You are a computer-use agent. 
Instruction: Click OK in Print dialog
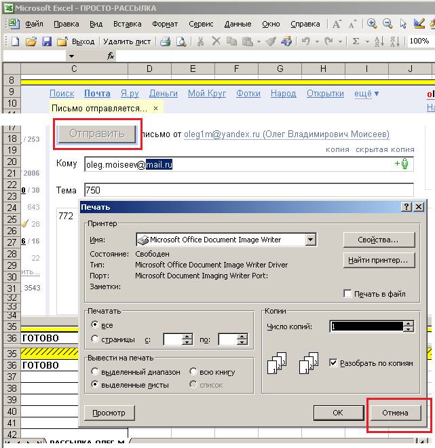[x=338, y=413]
